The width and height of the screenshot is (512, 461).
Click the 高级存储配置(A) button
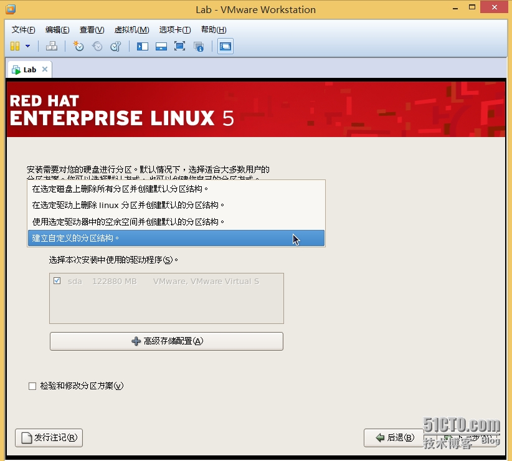pos(166,341)
